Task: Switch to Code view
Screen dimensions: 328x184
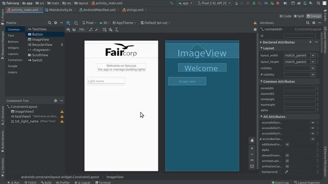Action: [x=285, y=16]
